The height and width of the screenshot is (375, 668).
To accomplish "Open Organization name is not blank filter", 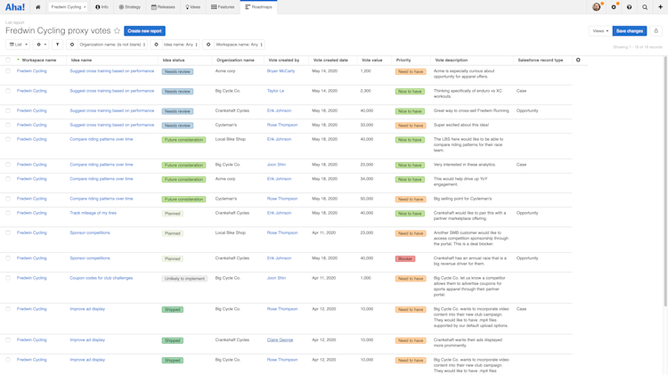I will [112, 45].
